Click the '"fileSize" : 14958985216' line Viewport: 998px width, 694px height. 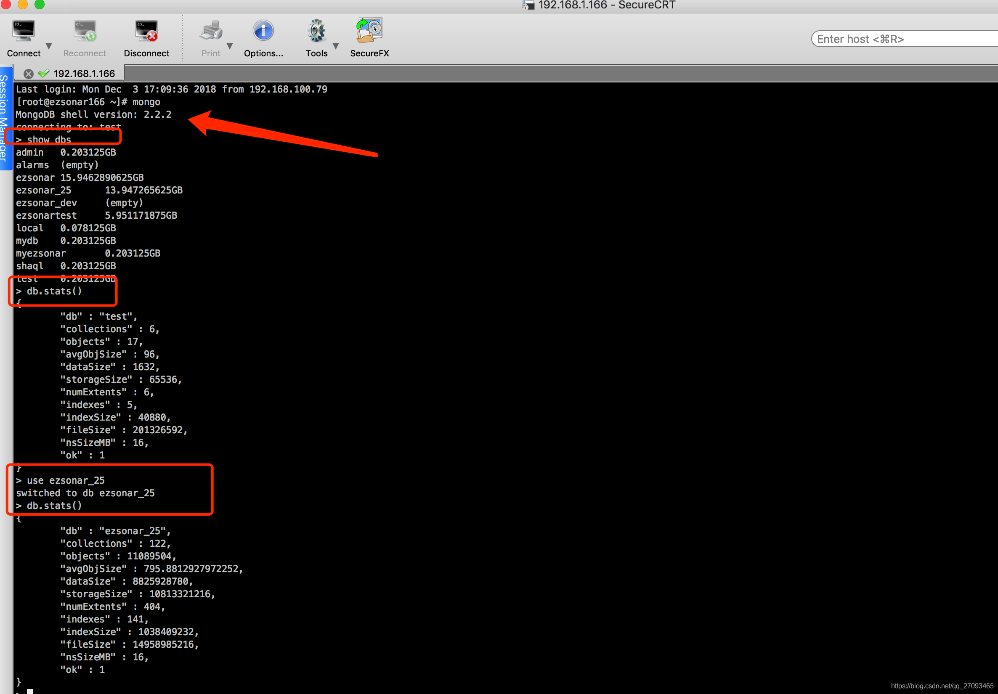click(130, 644)
